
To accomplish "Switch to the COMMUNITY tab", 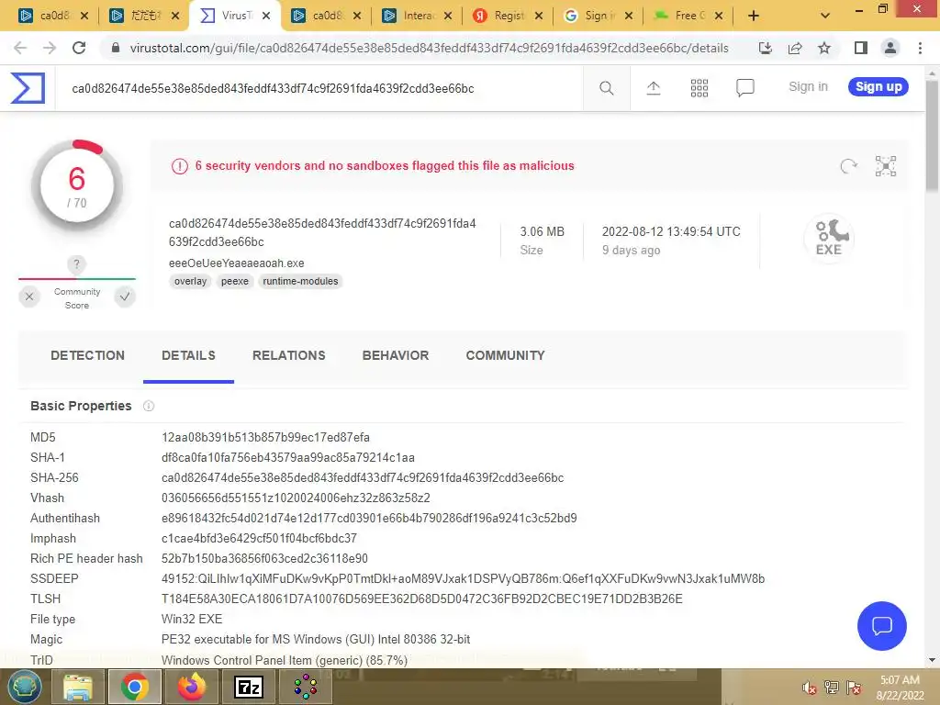I will (x=506, y=355).
